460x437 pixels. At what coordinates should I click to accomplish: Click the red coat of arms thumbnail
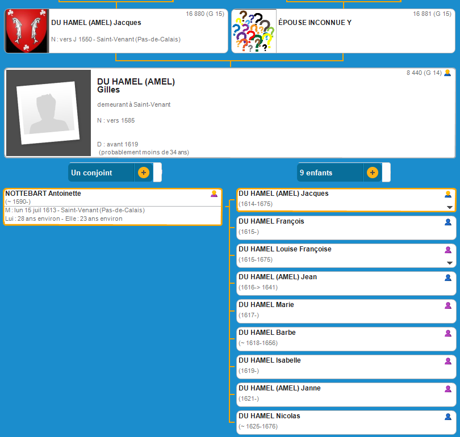(27, 31)
